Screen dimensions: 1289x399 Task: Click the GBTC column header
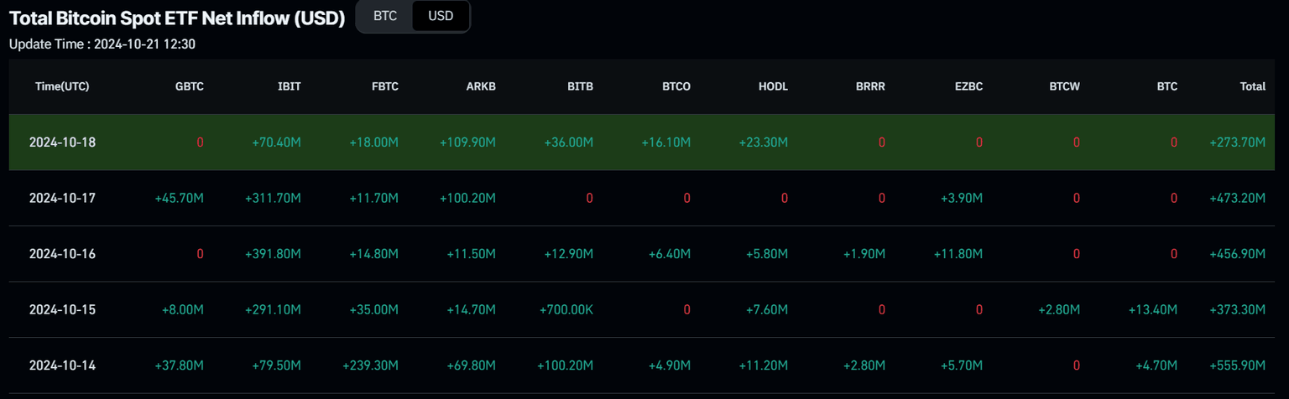tap(190, 86)
